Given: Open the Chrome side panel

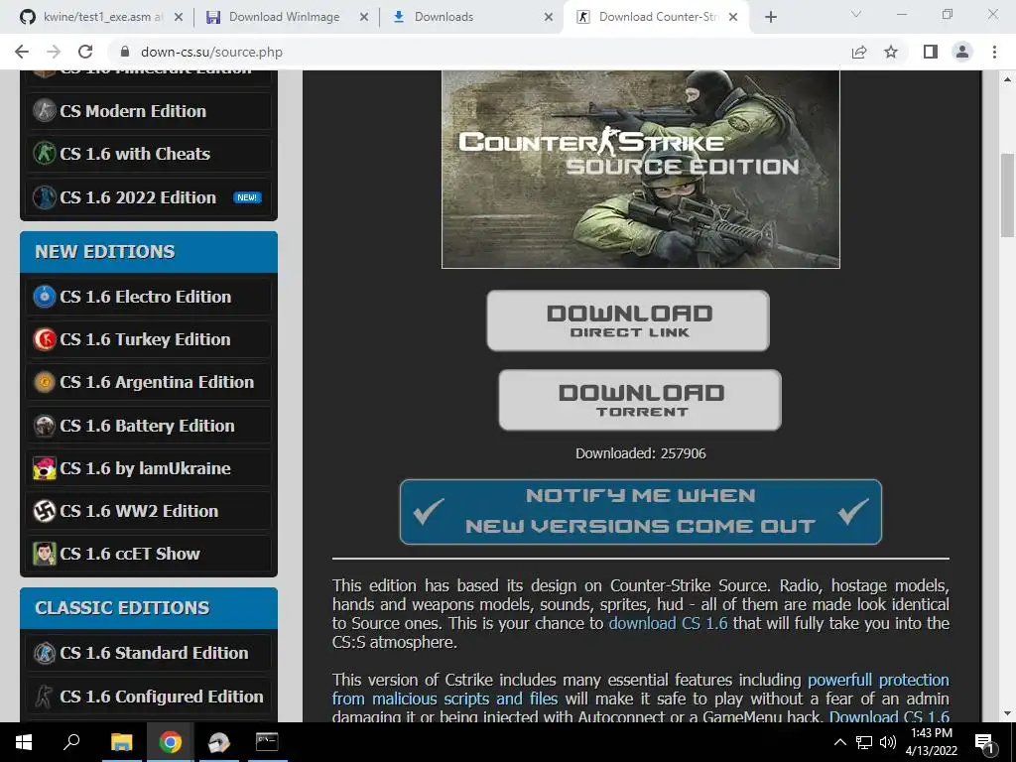Looking at the screenshot, I should click(931, 52).
